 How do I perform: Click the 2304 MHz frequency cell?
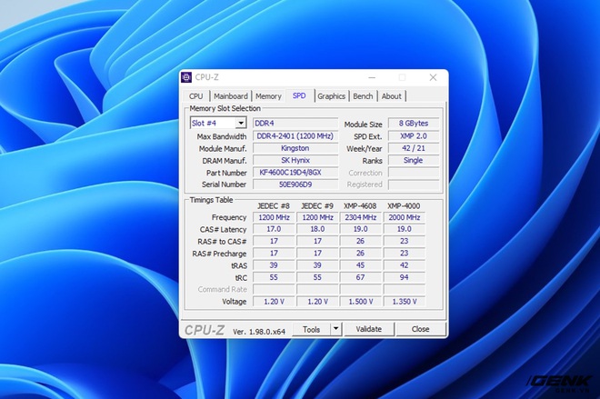pyautogui.click(x=361, y=217)
